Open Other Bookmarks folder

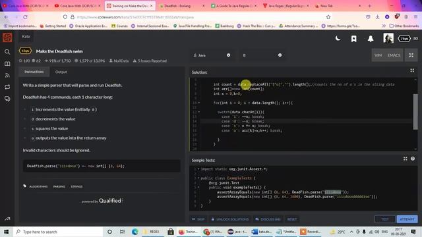[404, 26]
